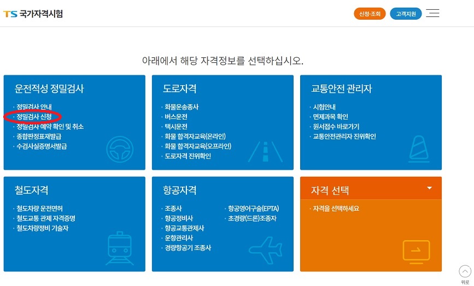This screenshot has width=474, height=286.
Task: Click the monitor icon in 자격 선택 card
Action: [x=416, y=252]
